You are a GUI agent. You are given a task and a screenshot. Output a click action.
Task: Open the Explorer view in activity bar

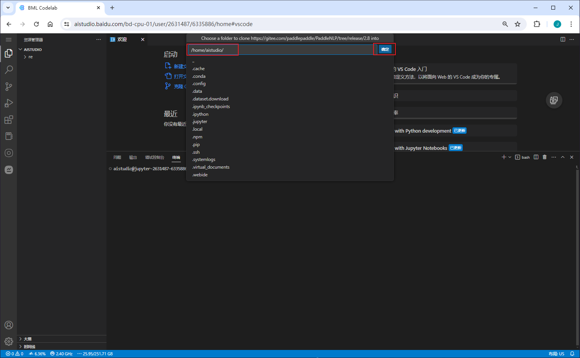click(8, 53)
